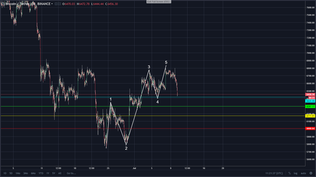Click the 7000.00 price axis label
Screen dimensions: 316x177
(x=311, y=53)
